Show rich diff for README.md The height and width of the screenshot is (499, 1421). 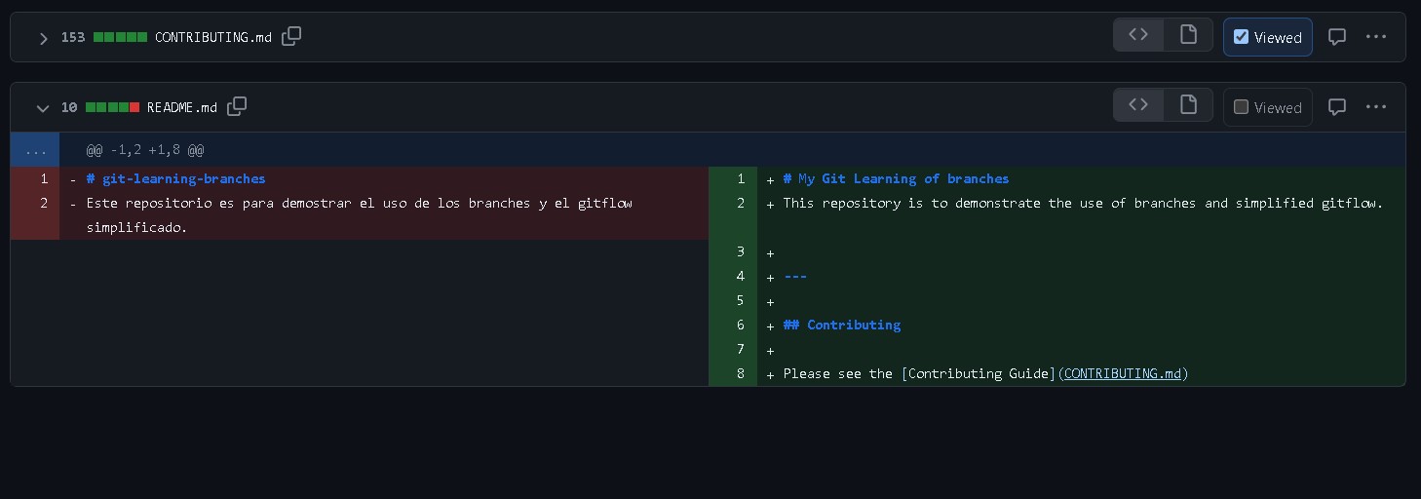point(1188,105)
